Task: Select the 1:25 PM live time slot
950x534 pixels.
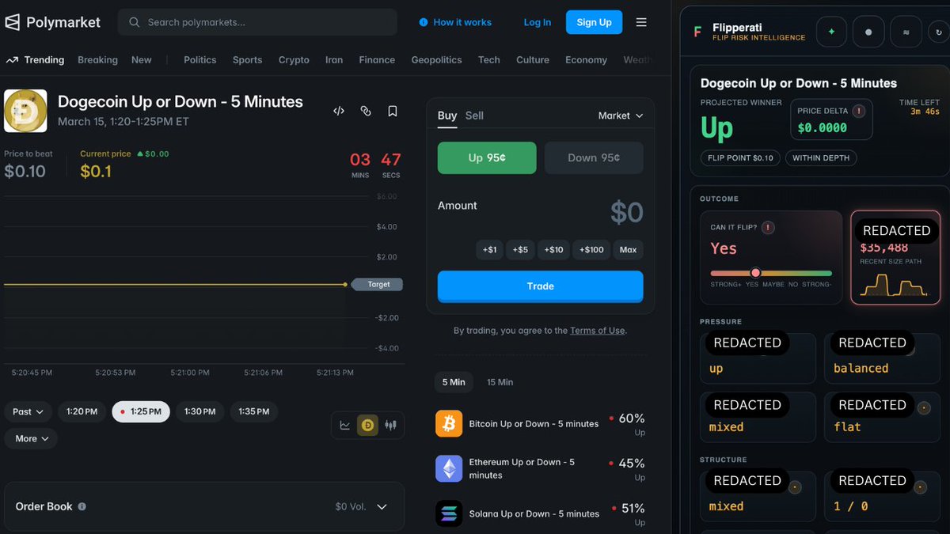Action: tap(141, 411)
